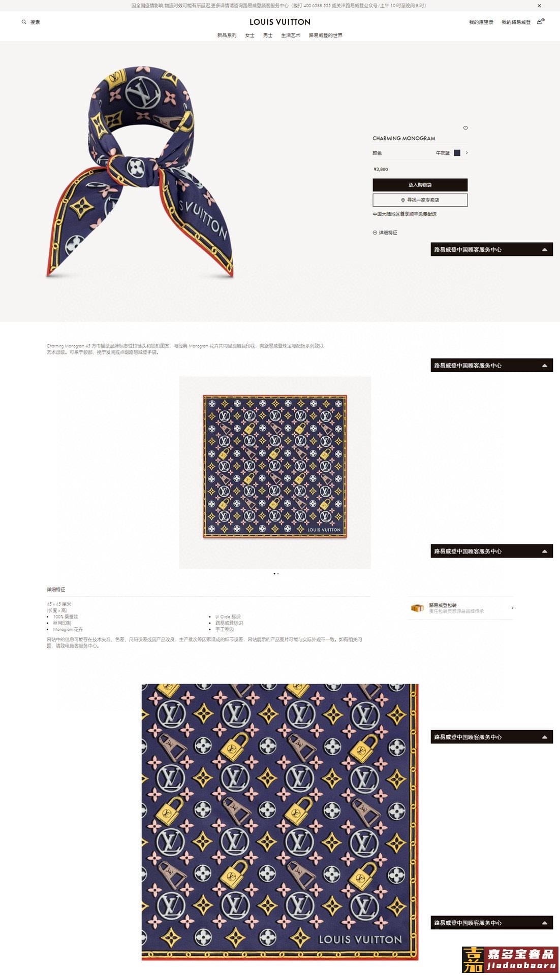Select the midnight blue color swatch
560x975 pixels.
coord(457,153)
